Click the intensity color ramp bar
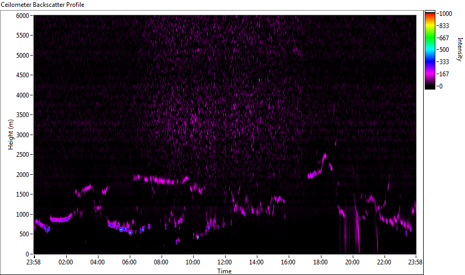This screenshot has width=465, height=275. 430,50
